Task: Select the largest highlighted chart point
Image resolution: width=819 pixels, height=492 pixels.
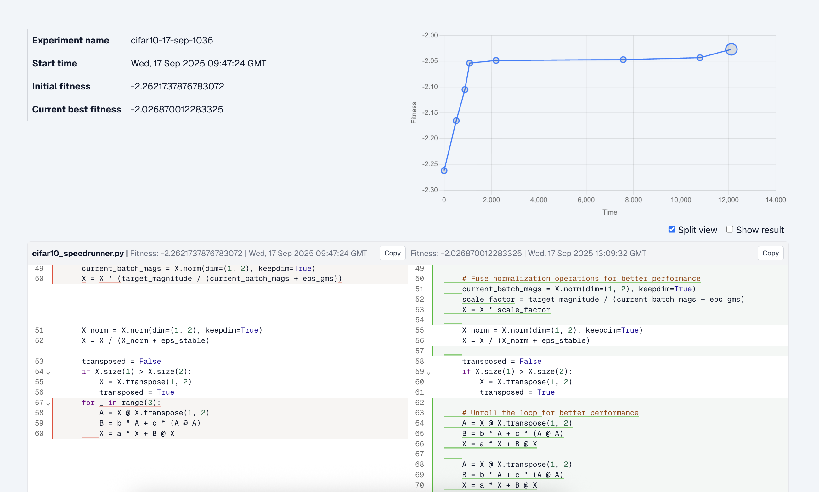Action: pos(731,49)
